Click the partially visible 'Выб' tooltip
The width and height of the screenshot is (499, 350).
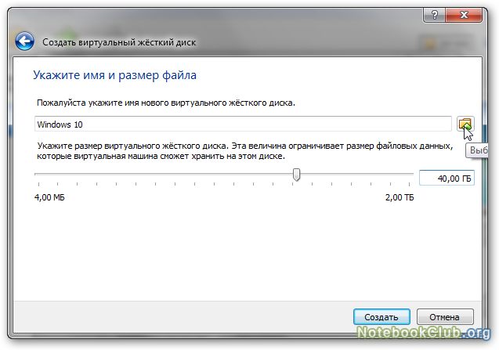[x=477, y=150]
